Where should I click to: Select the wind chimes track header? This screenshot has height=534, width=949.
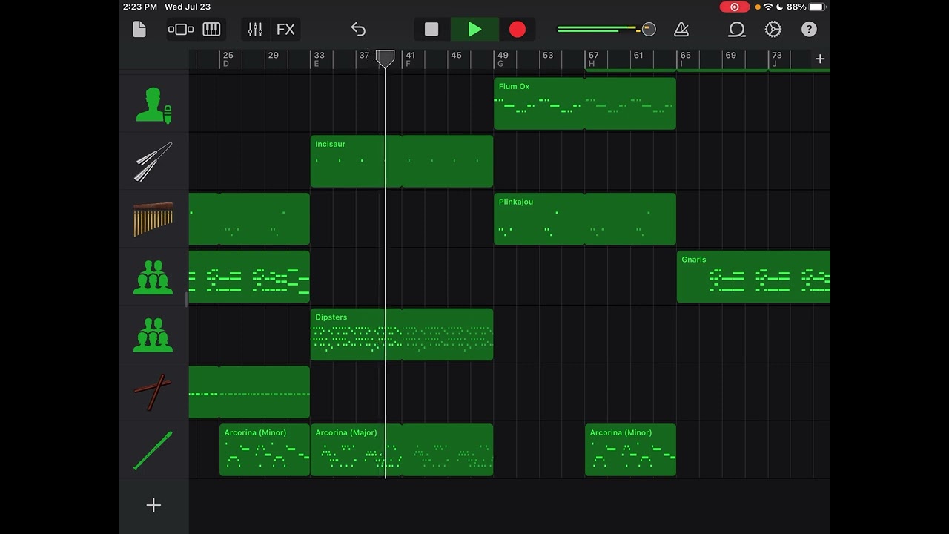[153, 220]
